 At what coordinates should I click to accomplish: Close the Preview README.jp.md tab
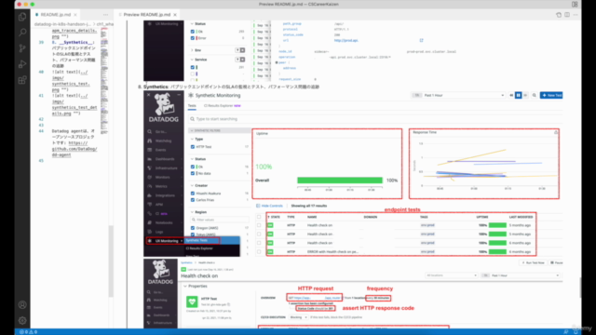(x=175, y=15)
